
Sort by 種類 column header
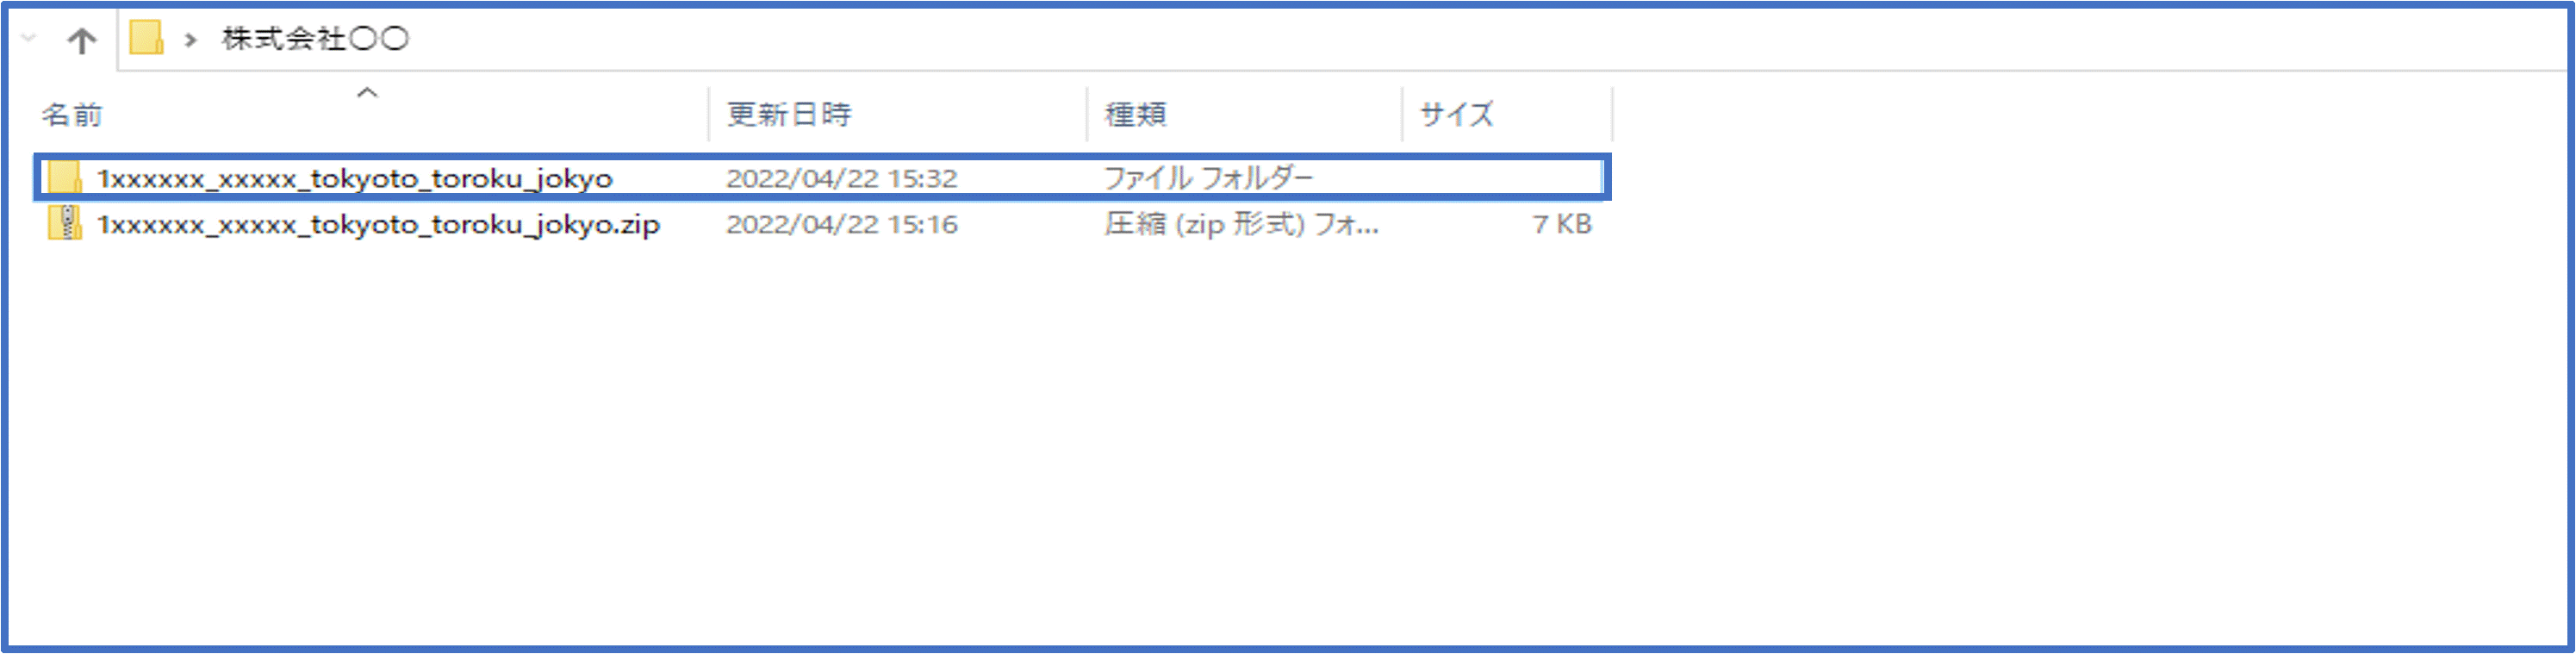pos(1135,115)
